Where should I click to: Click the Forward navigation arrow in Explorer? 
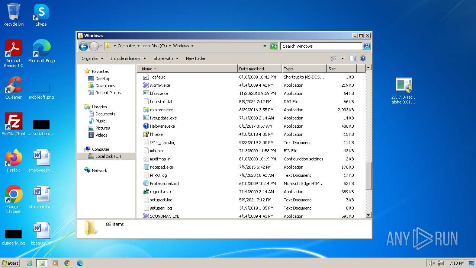tap(94, 46)
